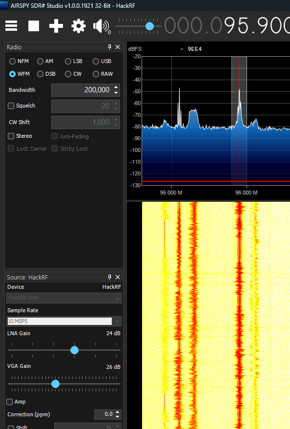Click the Correction (ppm) value field

point(104,414)
